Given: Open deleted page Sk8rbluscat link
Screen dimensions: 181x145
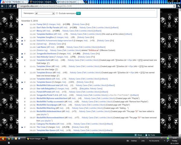Looking at the screenshot, I should [94, 50].
